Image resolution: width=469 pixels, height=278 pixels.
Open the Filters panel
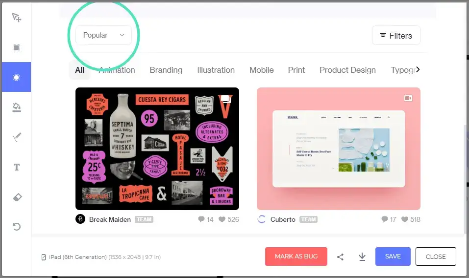pos(396,36)
